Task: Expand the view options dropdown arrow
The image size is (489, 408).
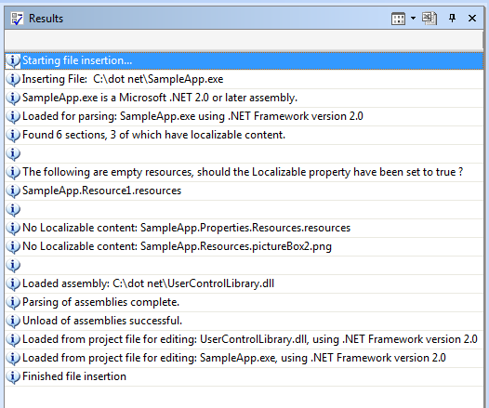Action: 413,19
